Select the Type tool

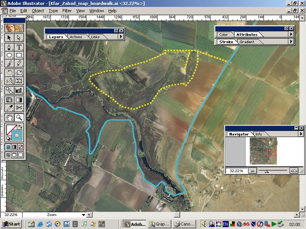[x=19, y=47]
